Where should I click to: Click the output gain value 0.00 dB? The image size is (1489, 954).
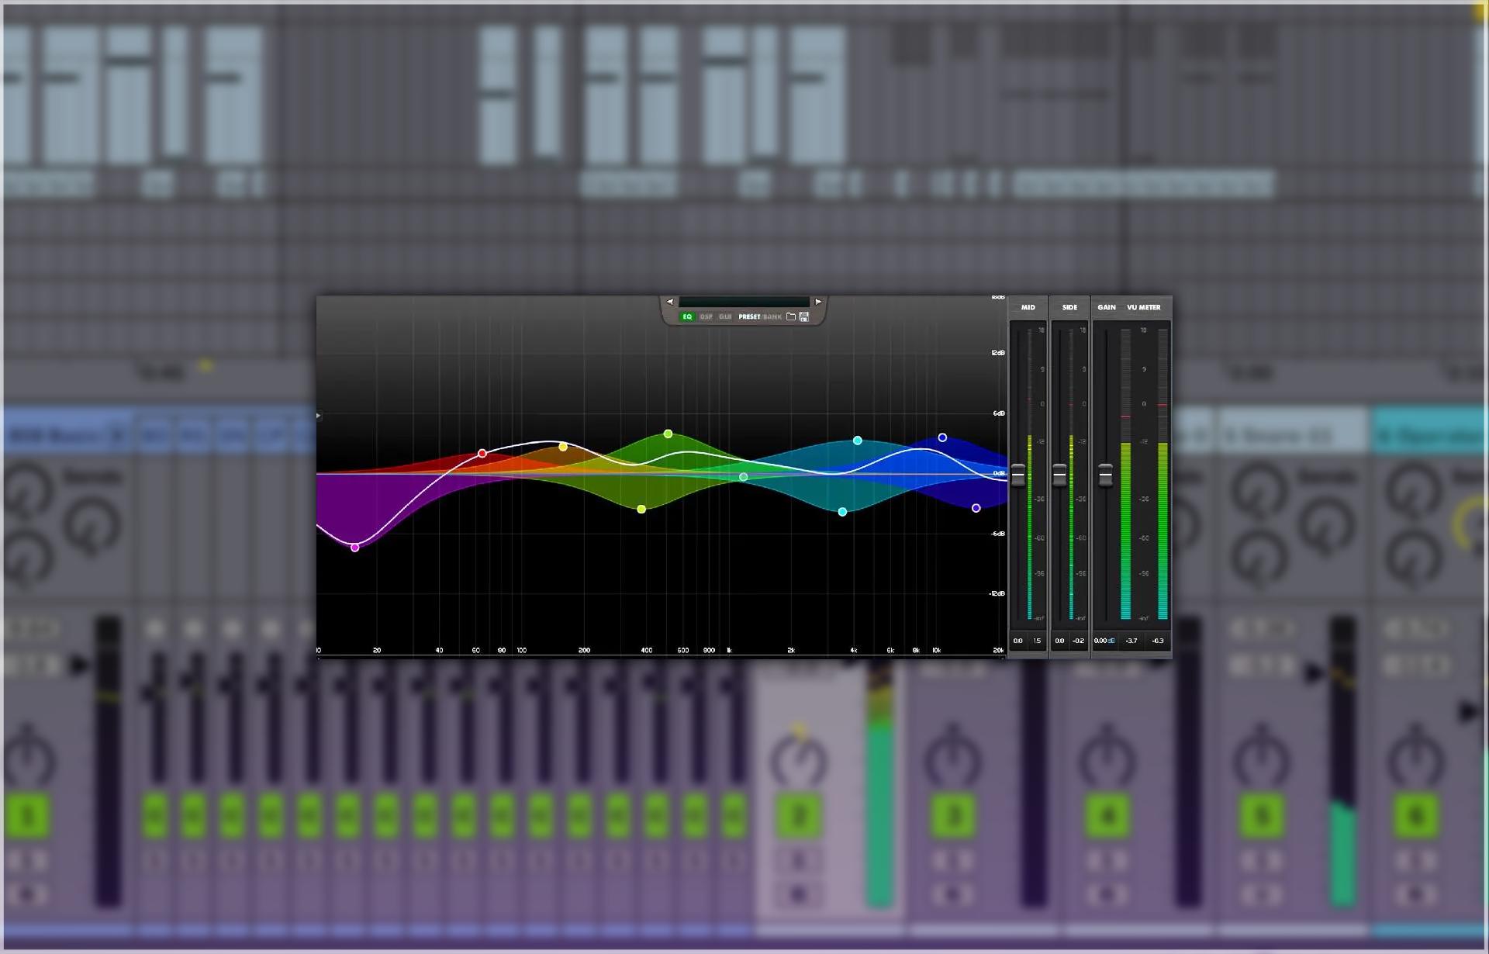(1104, 641)
